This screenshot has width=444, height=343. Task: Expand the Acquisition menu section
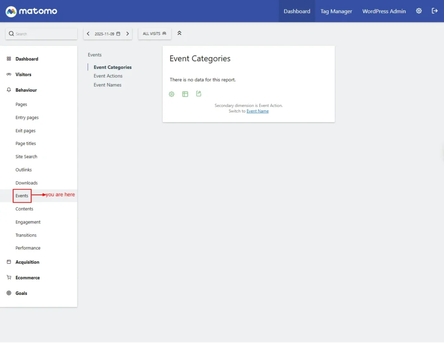[x=27, y=262]
